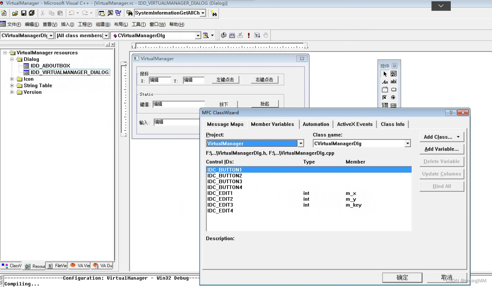Open the CVirtualManagerDlg class combo in WizardBar
The width and height of the screenshot is (492, 287).
[51, 36]
